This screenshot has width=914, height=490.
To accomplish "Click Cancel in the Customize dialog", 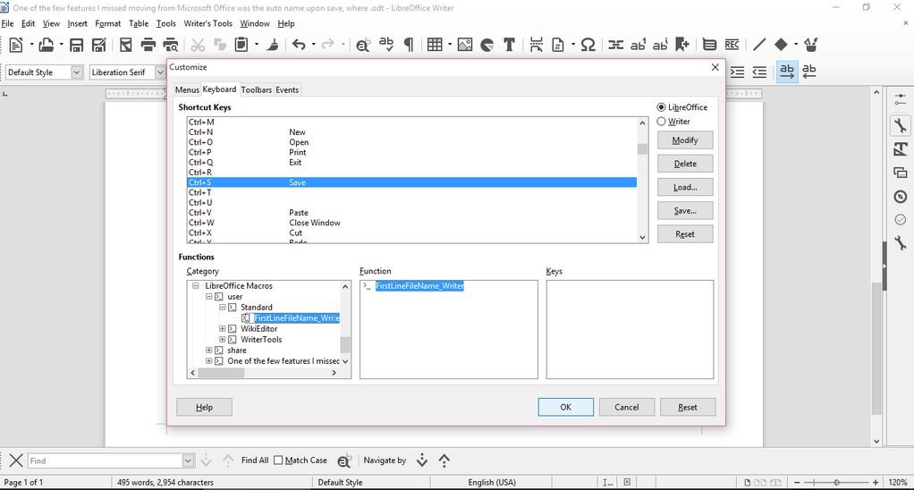I will click(627, 407).
